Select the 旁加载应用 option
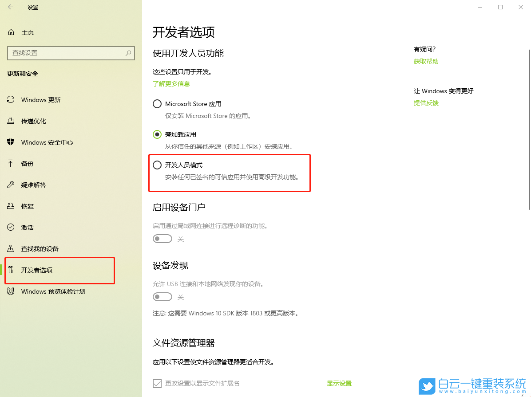 point(157,134)
